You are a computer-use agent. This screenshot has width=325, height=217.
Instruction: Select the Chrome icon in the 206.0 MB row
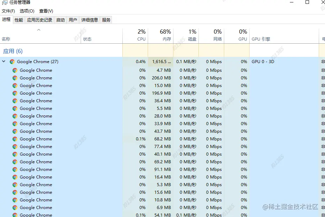15,78
